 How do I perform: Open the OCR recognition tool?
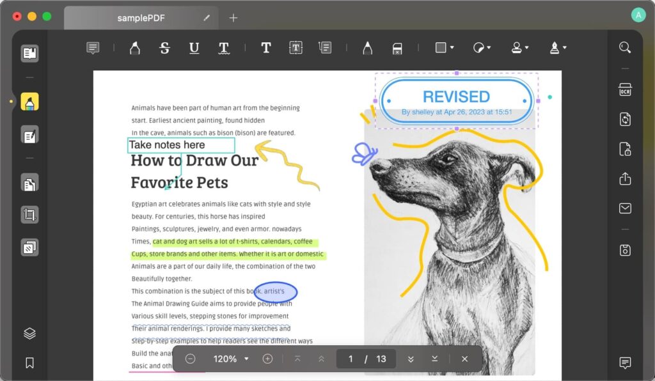click(625, 90)
